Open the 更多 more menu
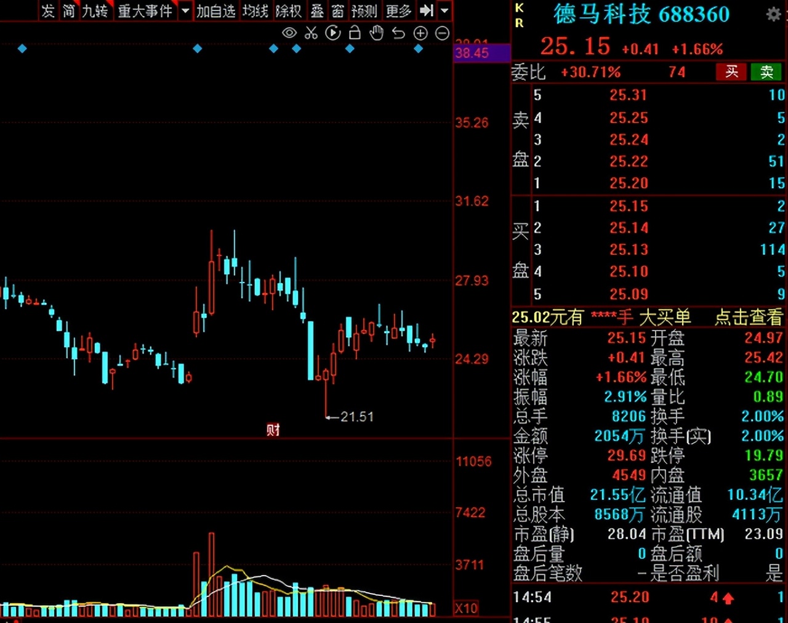The image size is (788, 623). tap(398, 10)
